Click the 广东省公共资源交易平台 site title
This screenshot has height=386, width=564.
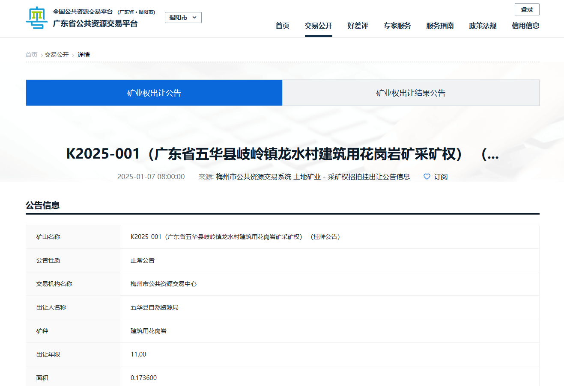(95, 24)
